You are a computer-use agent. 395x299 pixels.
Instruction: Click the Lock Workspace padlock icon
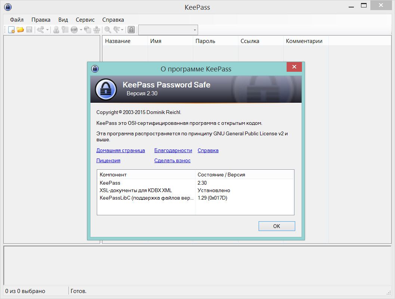click(x=131, y=30)
